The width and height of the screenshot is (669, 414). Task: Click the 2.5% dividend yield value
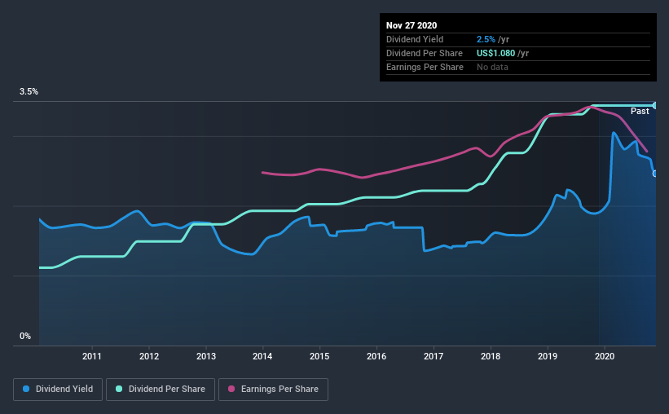point(486,40)
